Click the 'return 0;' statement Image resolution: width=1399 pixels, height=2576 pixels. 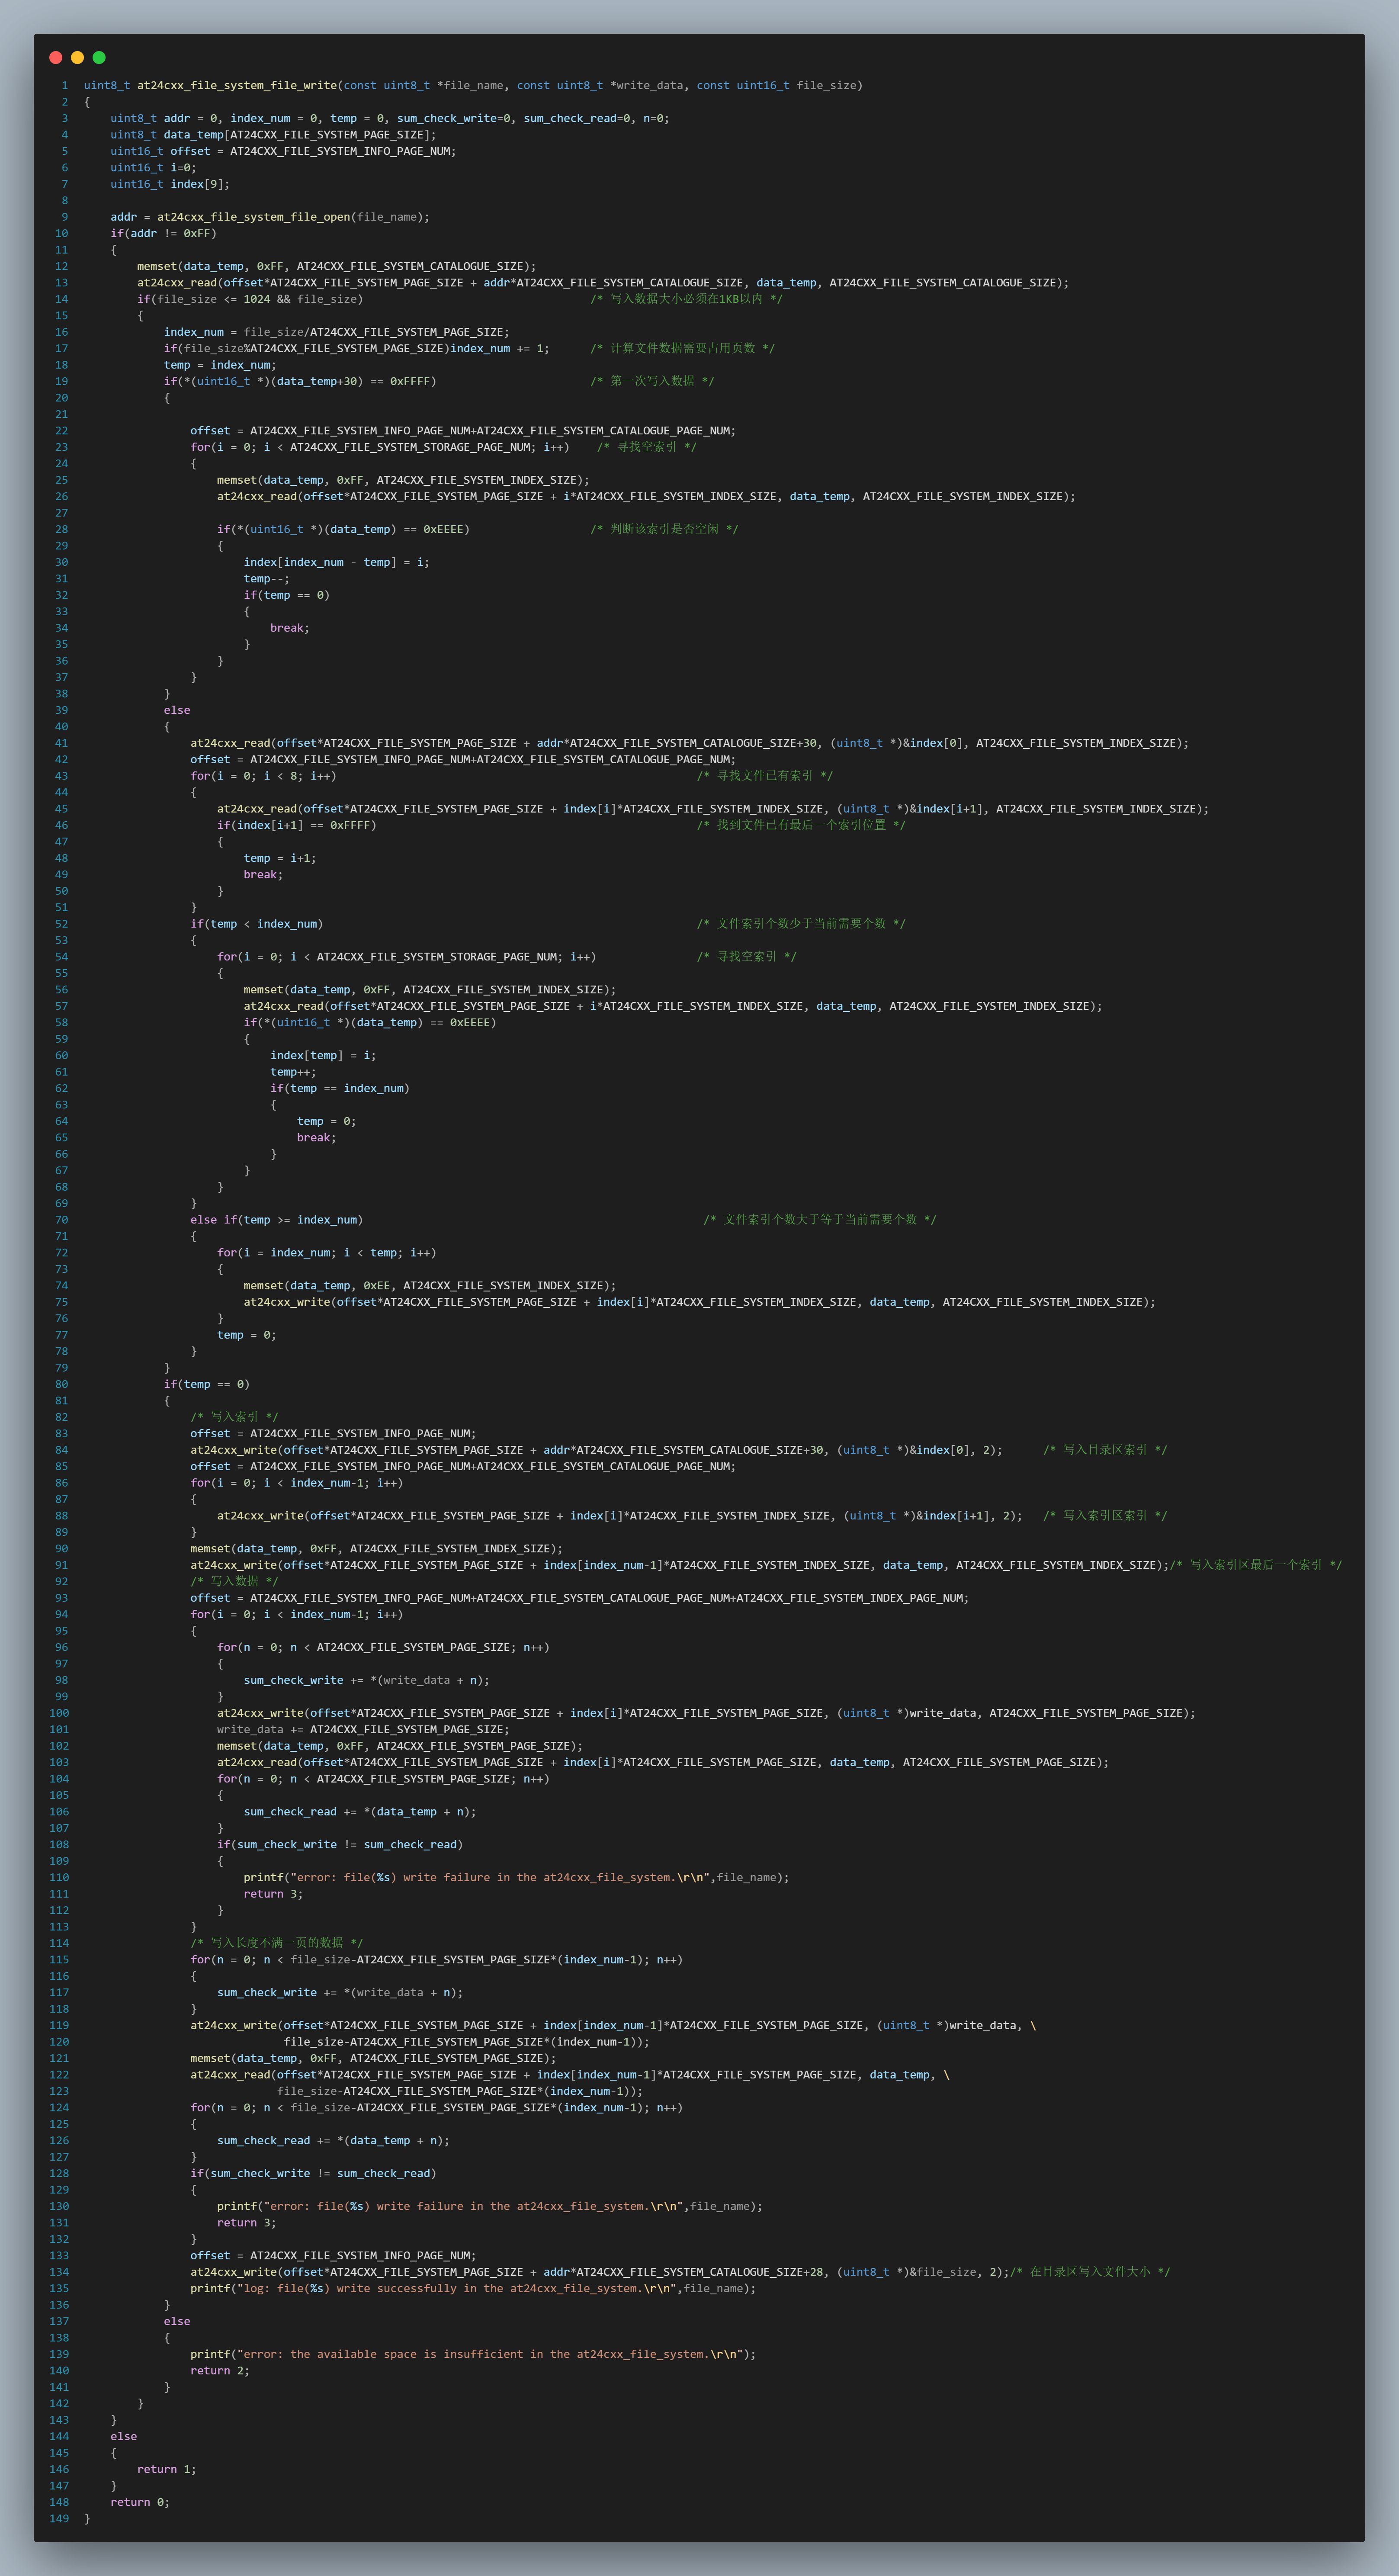140,2502
